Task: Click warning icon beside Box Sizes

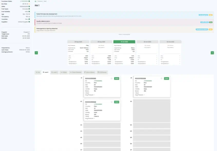Action: point(29,4)
